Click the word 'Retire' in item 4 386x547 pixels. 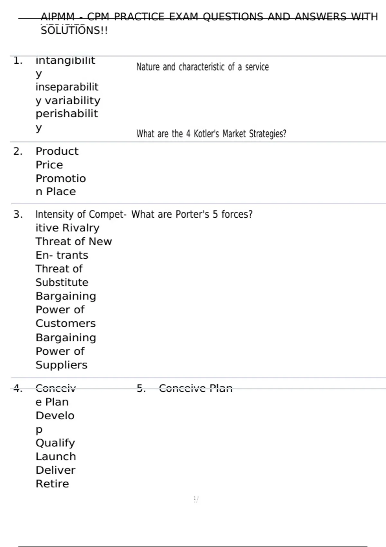tap(52, 484)
